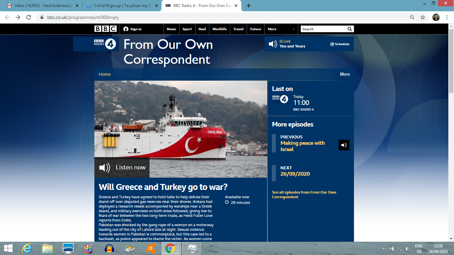Play live radio via speaker icon
Image resolution: width=454 pixels, height=255 pixels.
(273, 44)
